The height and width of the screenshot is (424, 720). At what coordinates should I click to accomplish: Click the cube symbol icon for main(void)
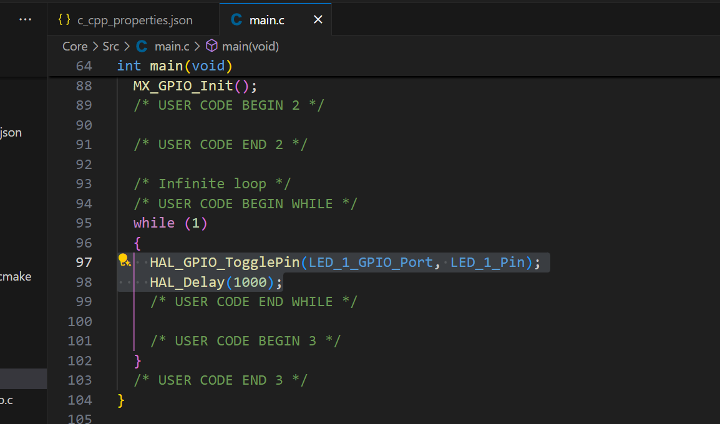click(212, 46)
